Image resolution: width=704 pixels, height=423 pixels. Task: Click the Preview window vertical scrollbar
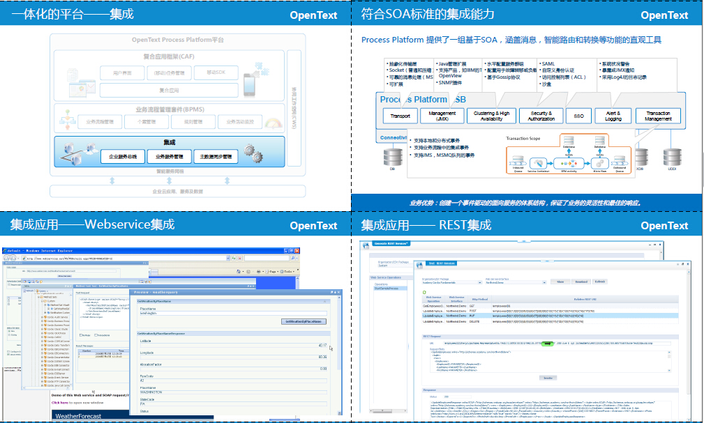point(339,357)
